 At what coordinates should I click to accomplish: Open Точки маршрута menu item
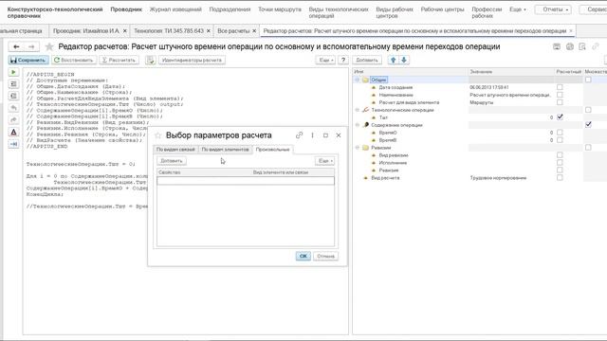(x=280, y=9)
